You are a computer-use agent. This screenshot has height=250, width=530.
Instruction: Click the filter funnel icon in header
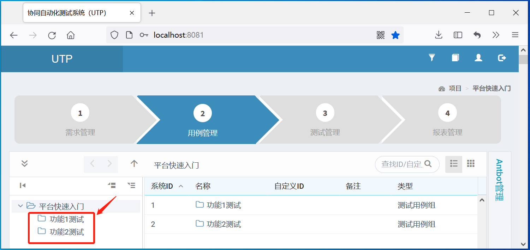point(431,57)
